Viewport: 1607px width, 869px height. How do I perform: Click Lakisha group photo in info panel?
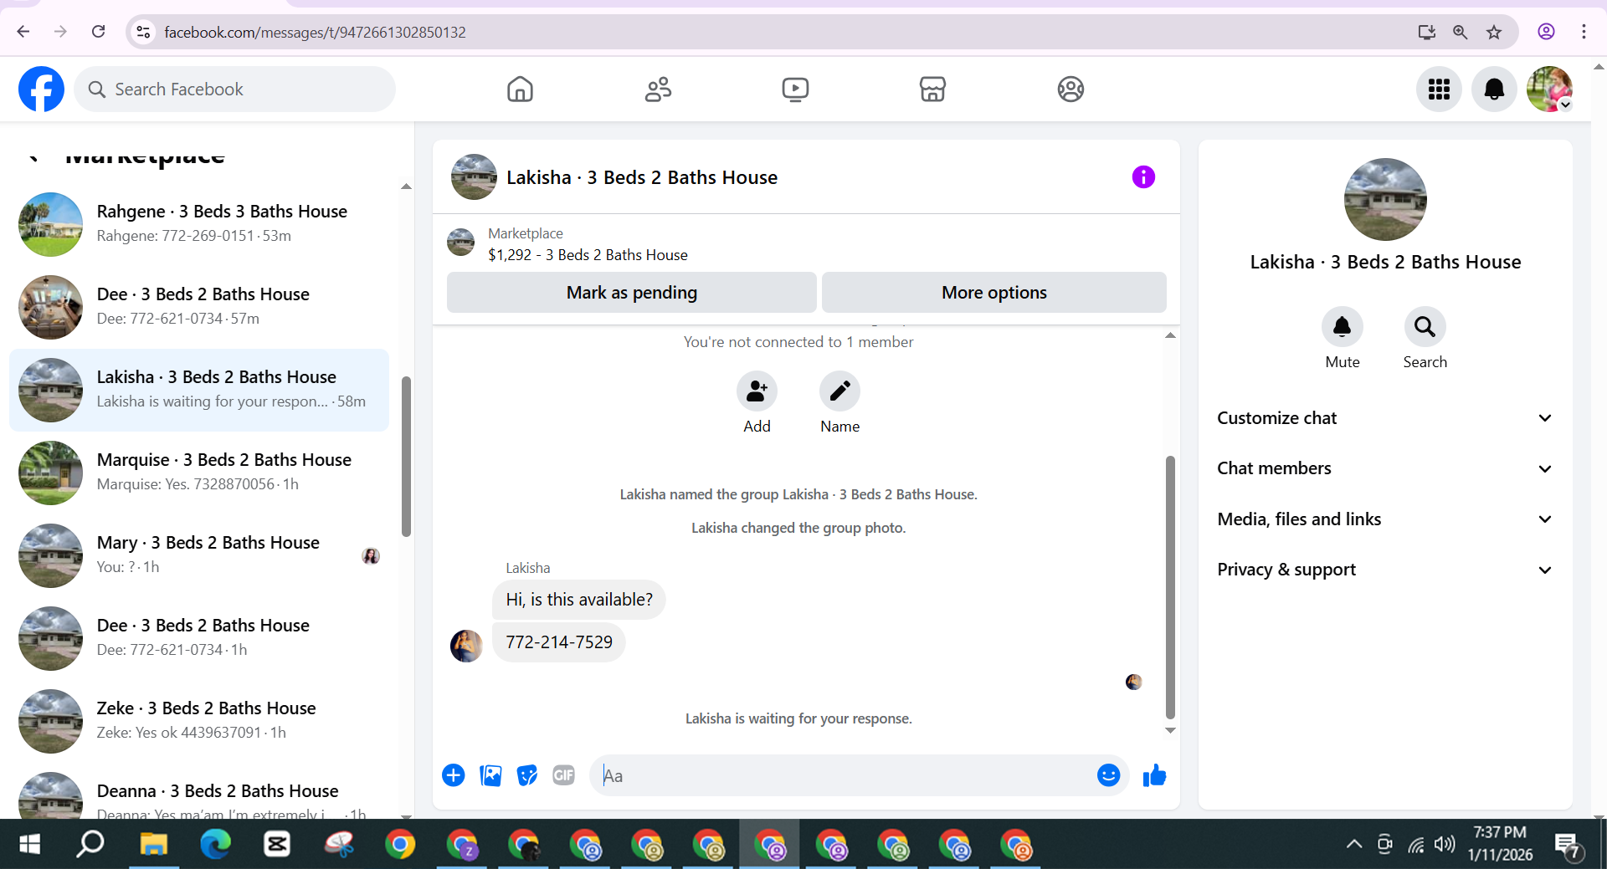[1385, 200]
